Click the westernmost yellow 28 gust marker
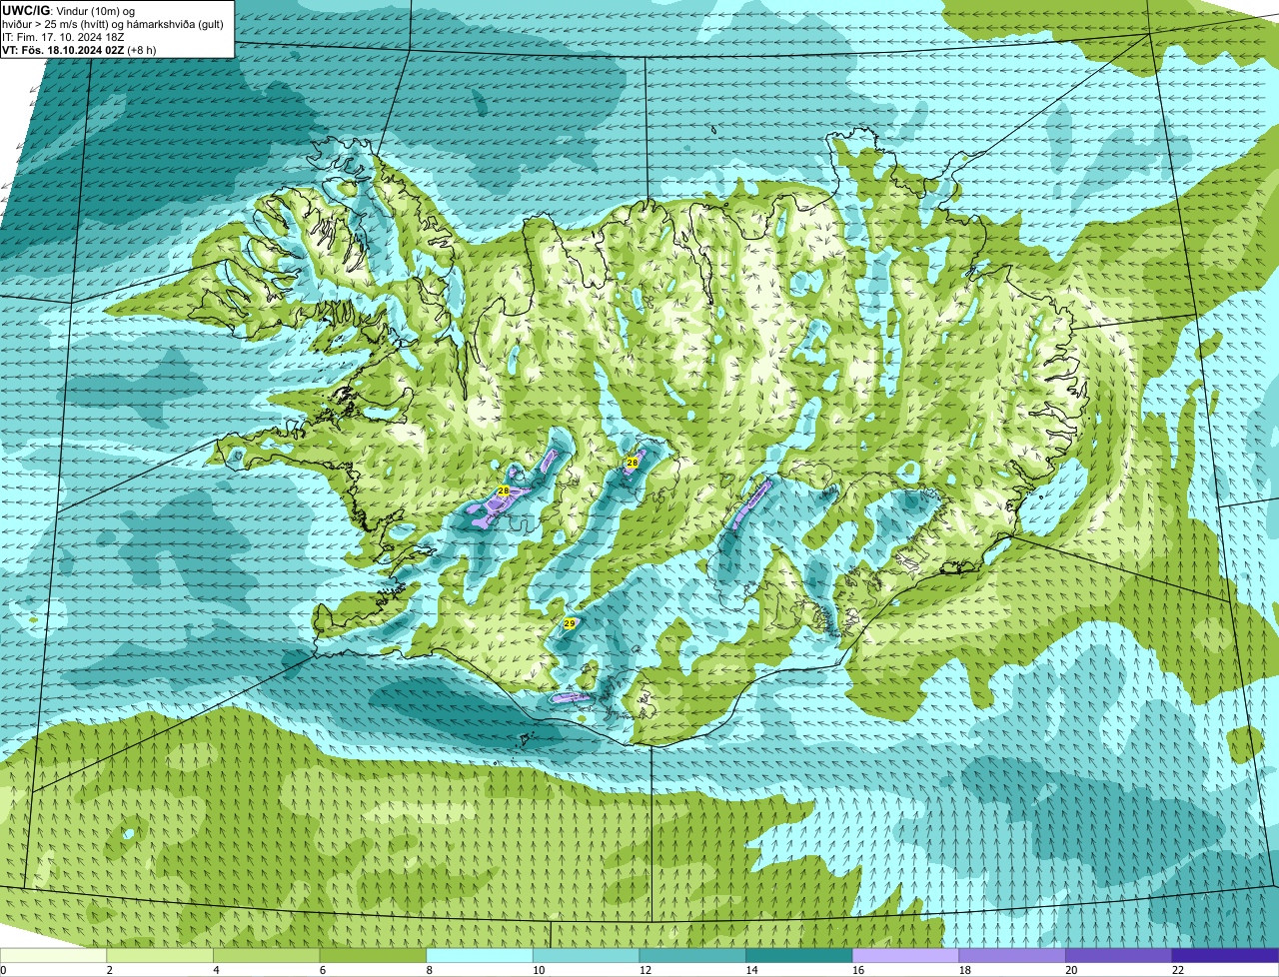 click(503, 491)
